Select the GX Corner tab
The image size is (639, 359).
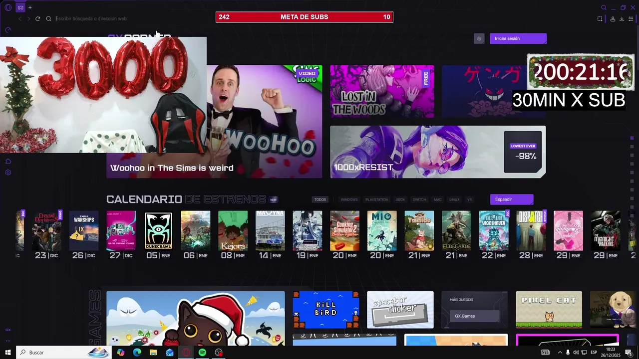(x=20, y=7)
